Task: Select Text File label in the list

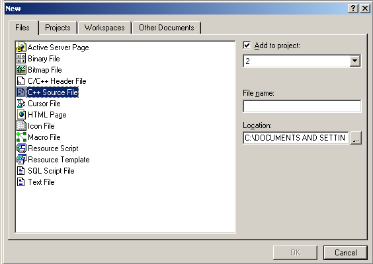Action: (41, 182)
